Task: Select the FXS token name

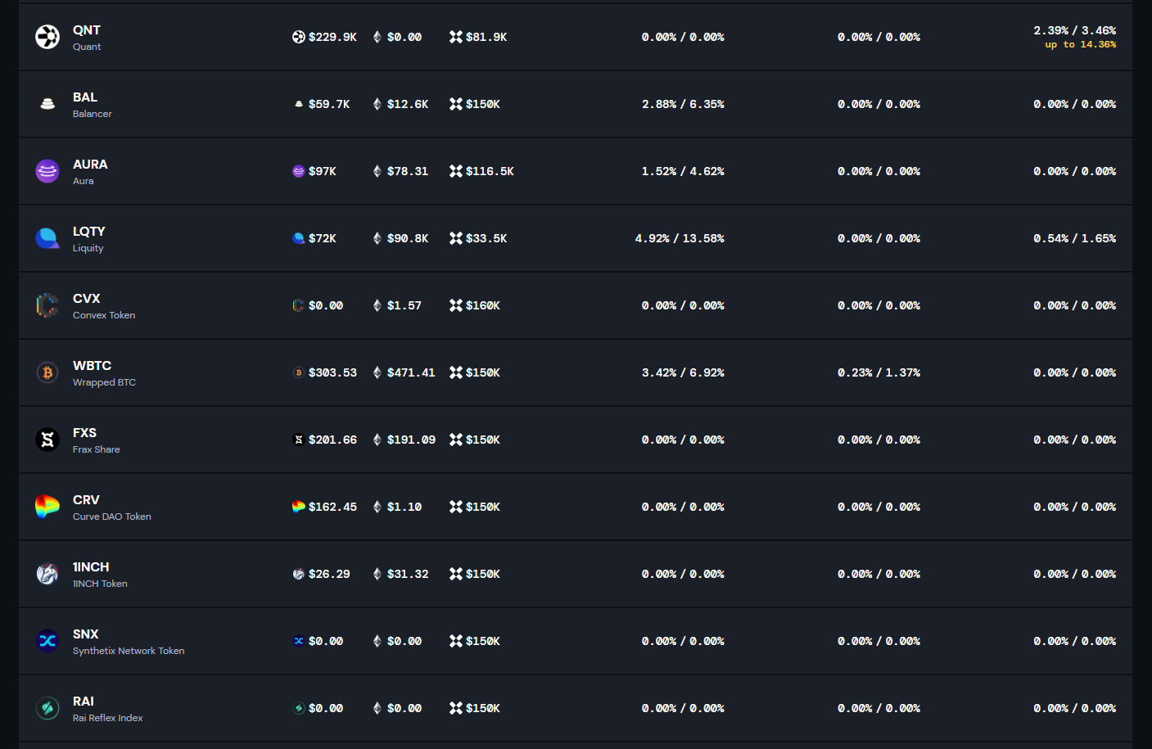Action: 84,433
